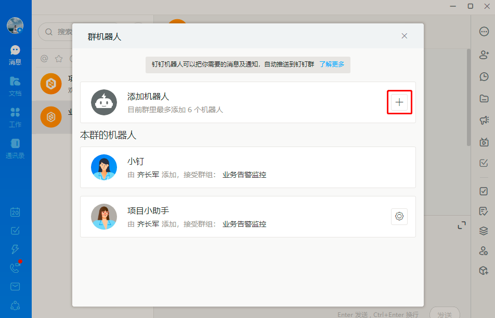Open settings gear for 项目小助手
The image size is (495, 318).
399,216
